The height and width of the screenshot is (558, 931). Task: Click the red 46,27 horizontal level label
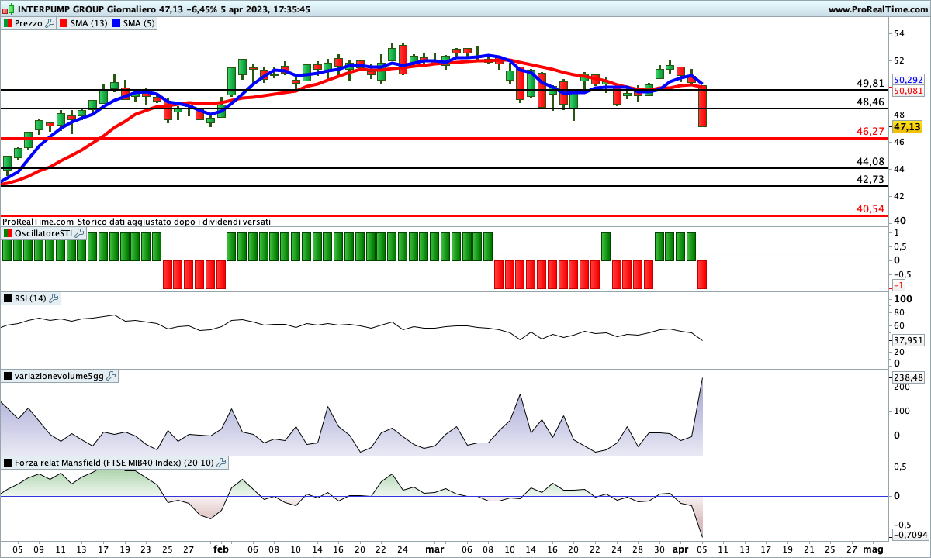[870, 132]
